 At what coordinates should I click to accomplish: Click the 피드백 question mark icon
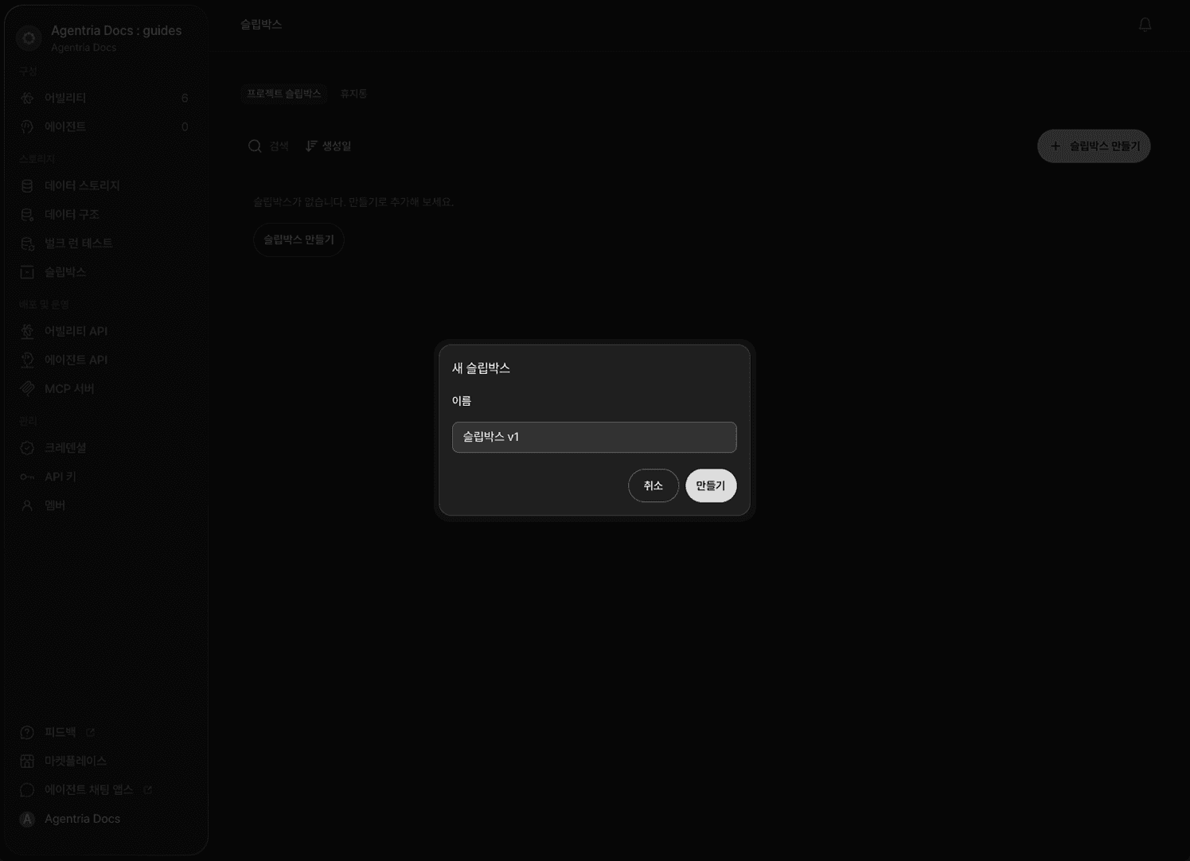coord(27,732)
